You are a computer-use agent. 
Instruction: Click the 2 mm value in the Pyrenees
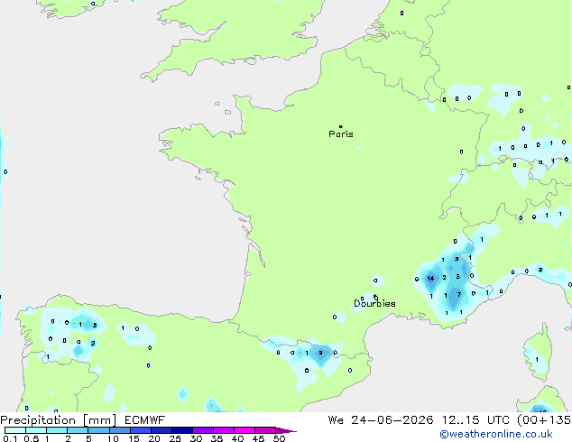320,353
